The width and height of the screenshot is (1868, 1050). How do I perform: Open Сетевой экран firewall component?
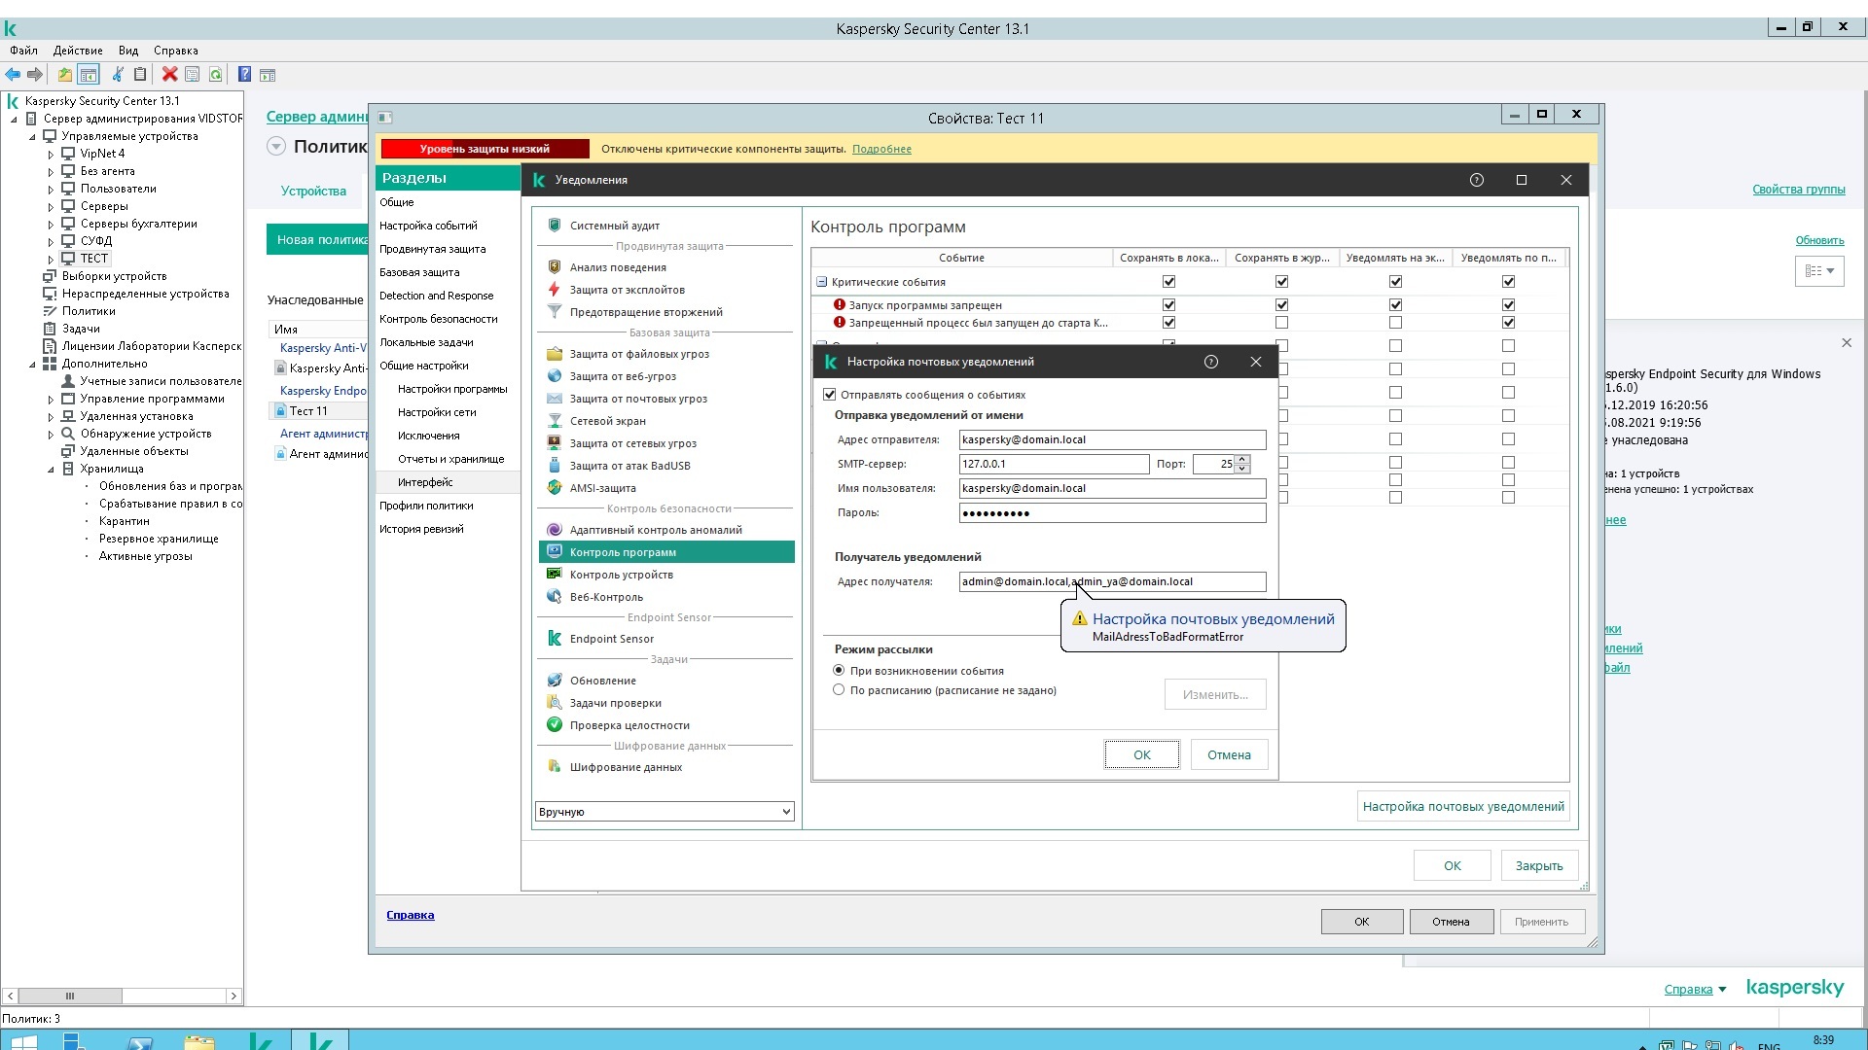coord(607,421)
